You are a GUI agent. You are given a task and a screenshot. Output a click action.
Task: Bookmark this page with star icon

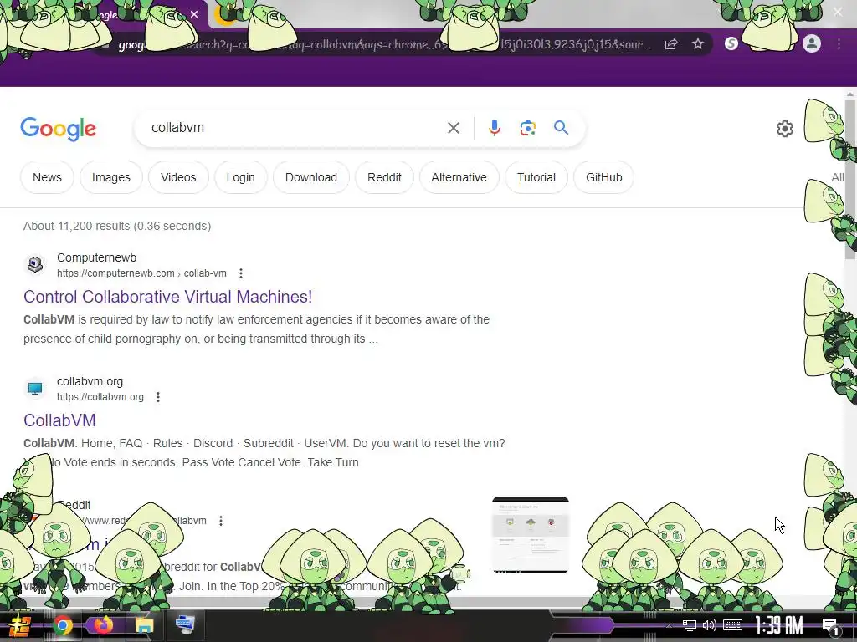pos(697,44)
